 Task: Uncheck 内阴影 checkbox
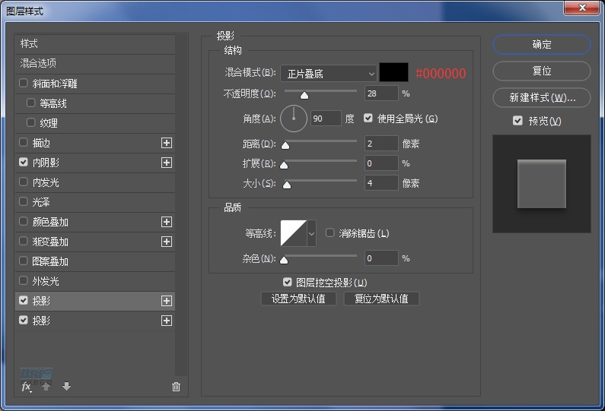tap(23, 162)
